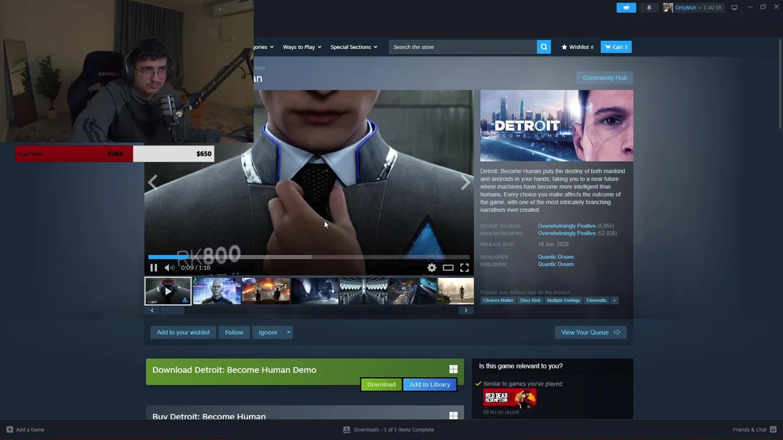The image size is (783, 440).
Task: Toggle theater mode on the video player
Action: point(448,268)
